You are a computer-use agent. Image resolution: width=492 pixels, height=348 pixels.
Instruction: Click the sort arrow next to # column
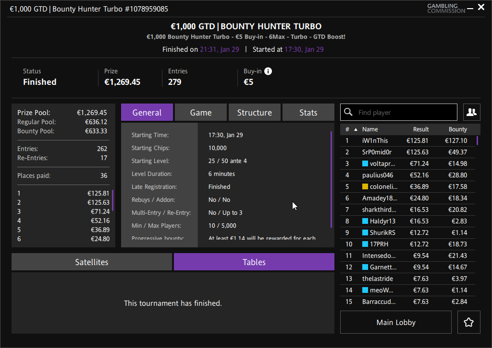[356, 129]
